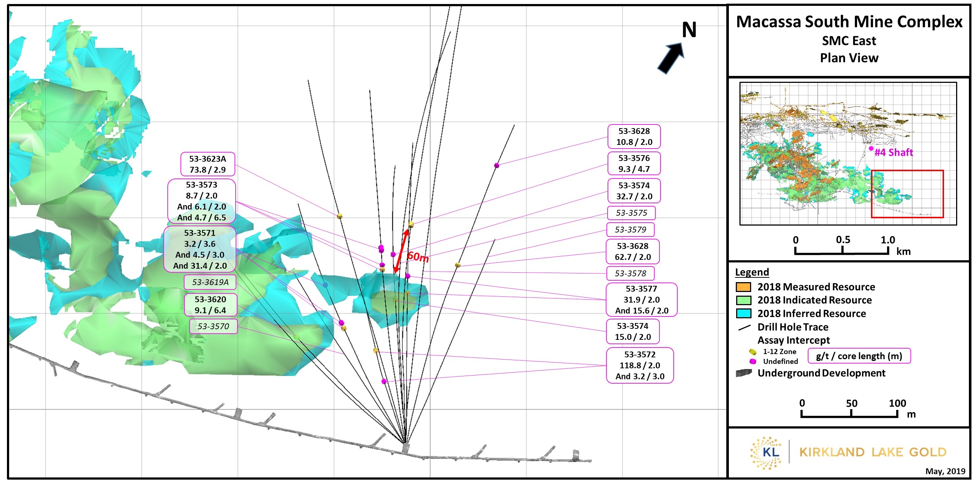974x484 pixels.
Task: Click the red outlined area on inset map
Action: tap(908, 194)
